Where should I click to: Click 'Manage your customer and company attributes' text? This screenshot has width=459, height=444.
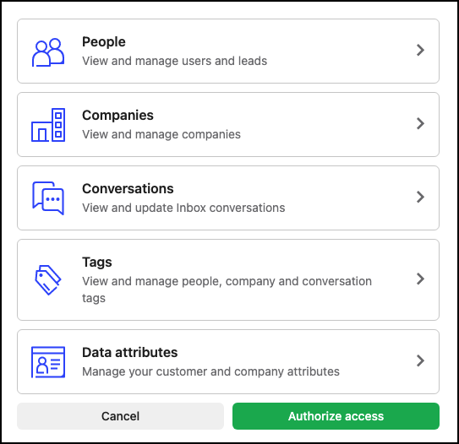[210, 371]
